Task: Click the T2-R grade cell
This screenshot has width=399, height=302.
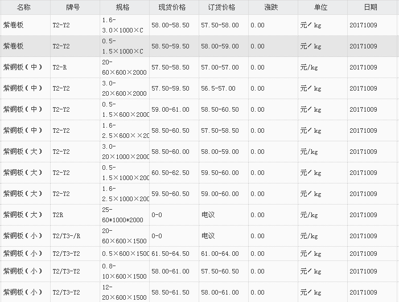Action: point(59,67)
